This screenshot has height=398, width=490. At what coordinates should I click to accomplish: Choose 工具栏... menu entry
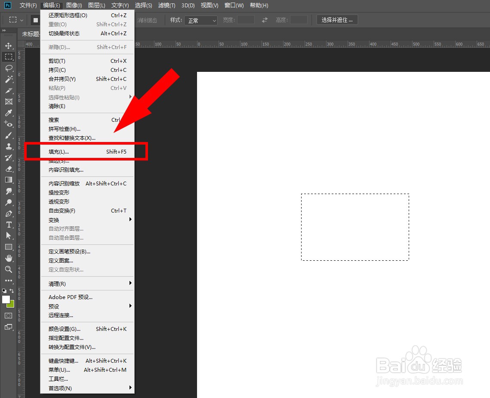87,379
